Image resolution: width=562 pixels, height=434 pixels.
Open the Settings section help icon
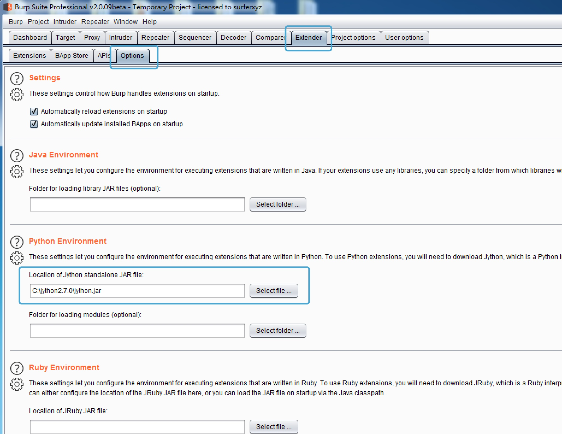pyautogui.click(x=17, y=79)
